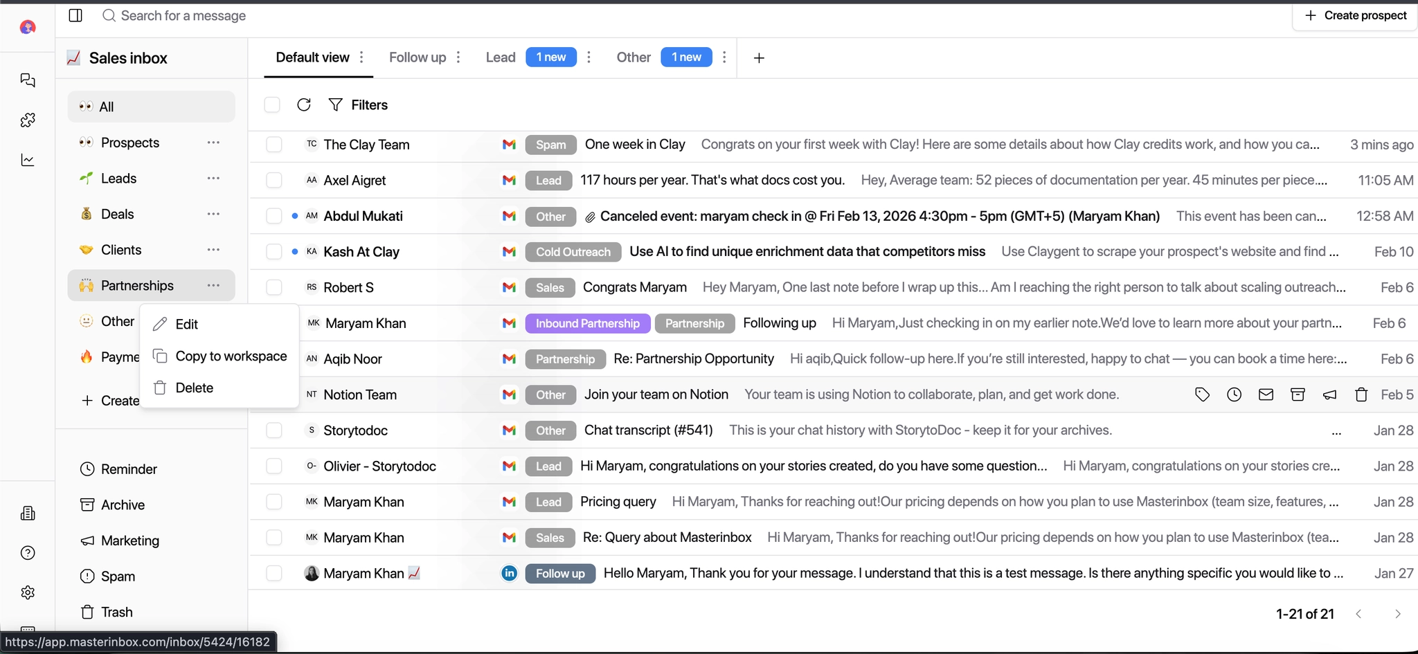Screen dimensions: 1418x654
Task: Open the Archive folder in sidebar
Action: tap(123, 505)
